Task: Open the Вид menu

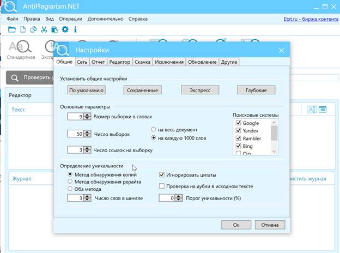Action: (x=50, y=19)
